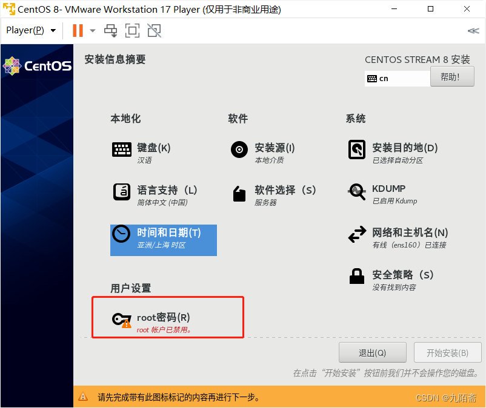
Task: Click the '没有找到内容' status text
Action: [x=394, y=288]
